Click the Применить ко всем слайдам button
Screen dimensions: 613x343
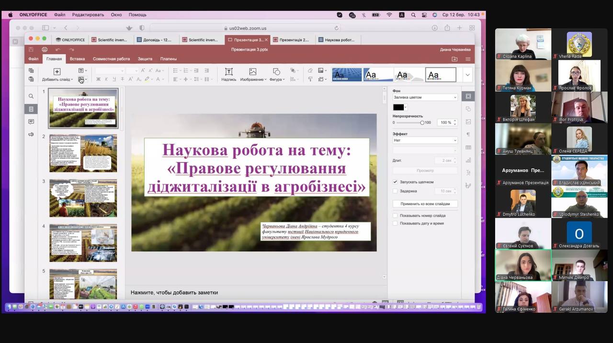pyautogui.click(x=425, y=204)
